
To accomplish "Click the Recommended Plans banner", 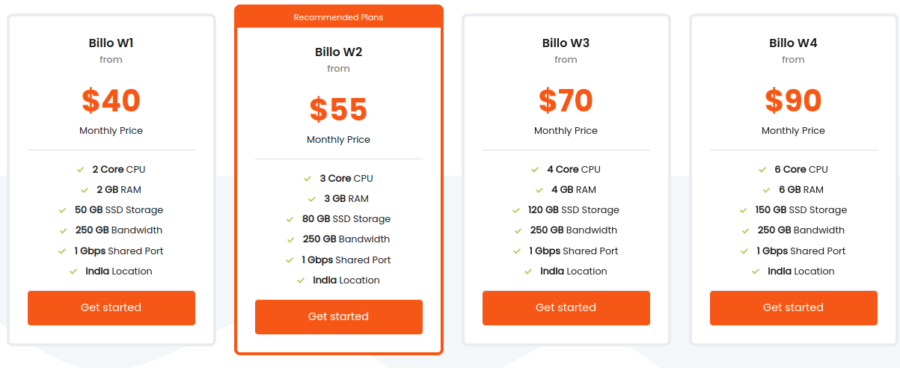I will tap(338, 17).
